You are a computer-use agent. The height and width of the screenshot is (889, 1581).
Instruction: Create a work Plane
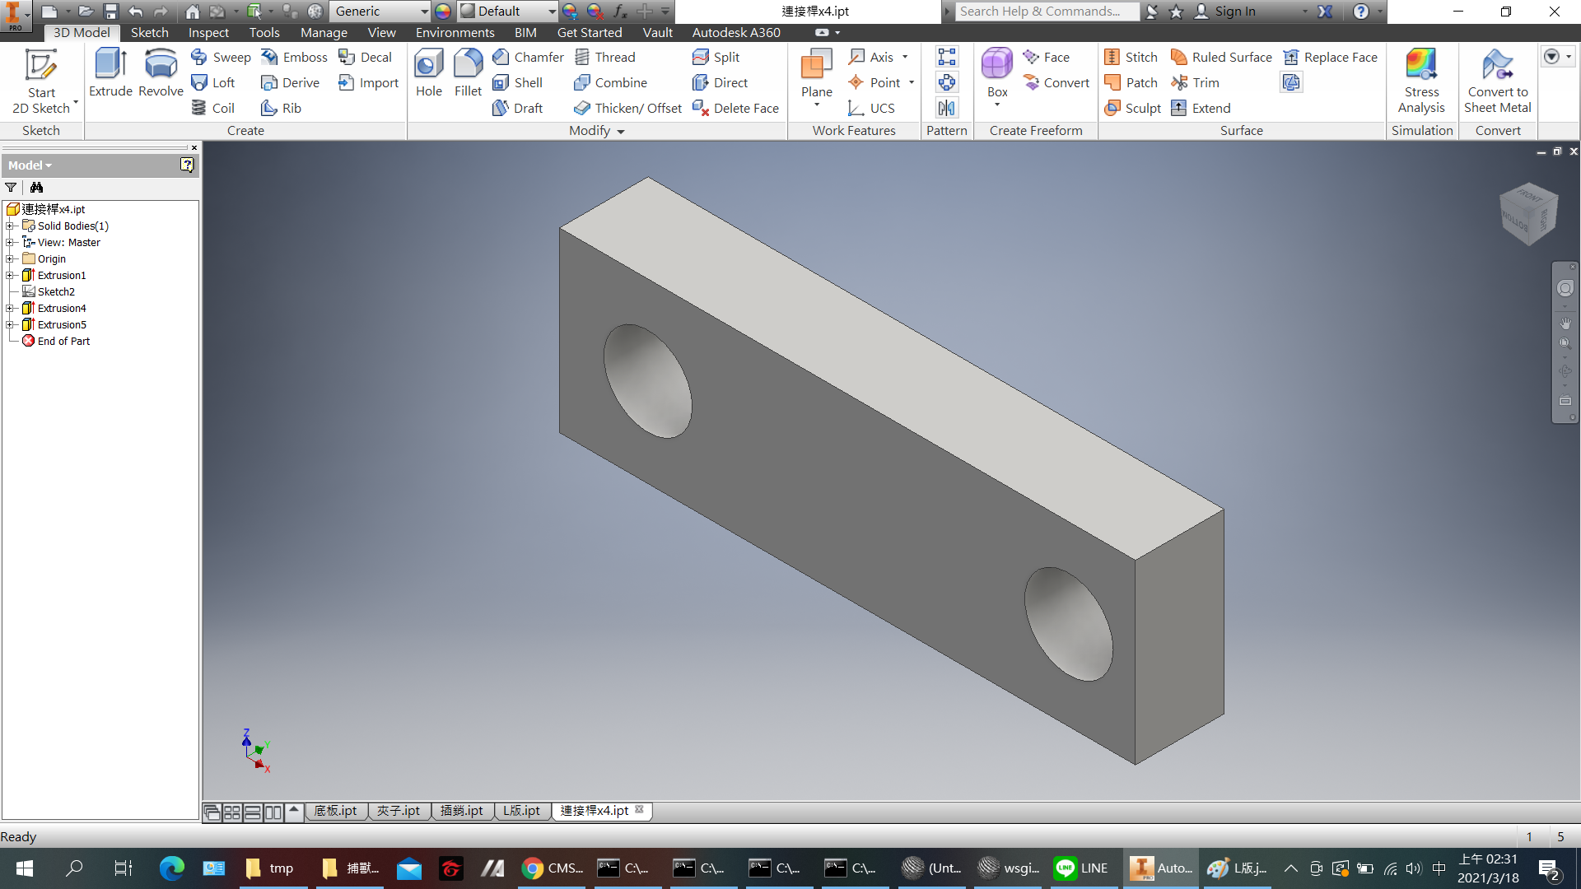(816, 74)
